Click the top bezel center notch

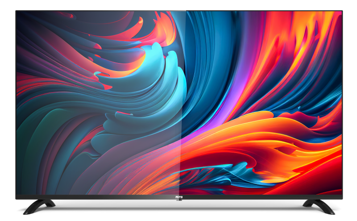tap(178, 10)
